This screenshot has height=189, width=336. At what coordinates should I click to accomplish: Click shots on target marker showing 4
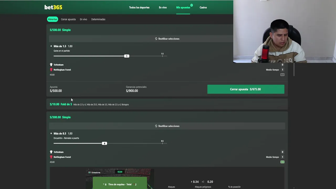coord(104,143)
